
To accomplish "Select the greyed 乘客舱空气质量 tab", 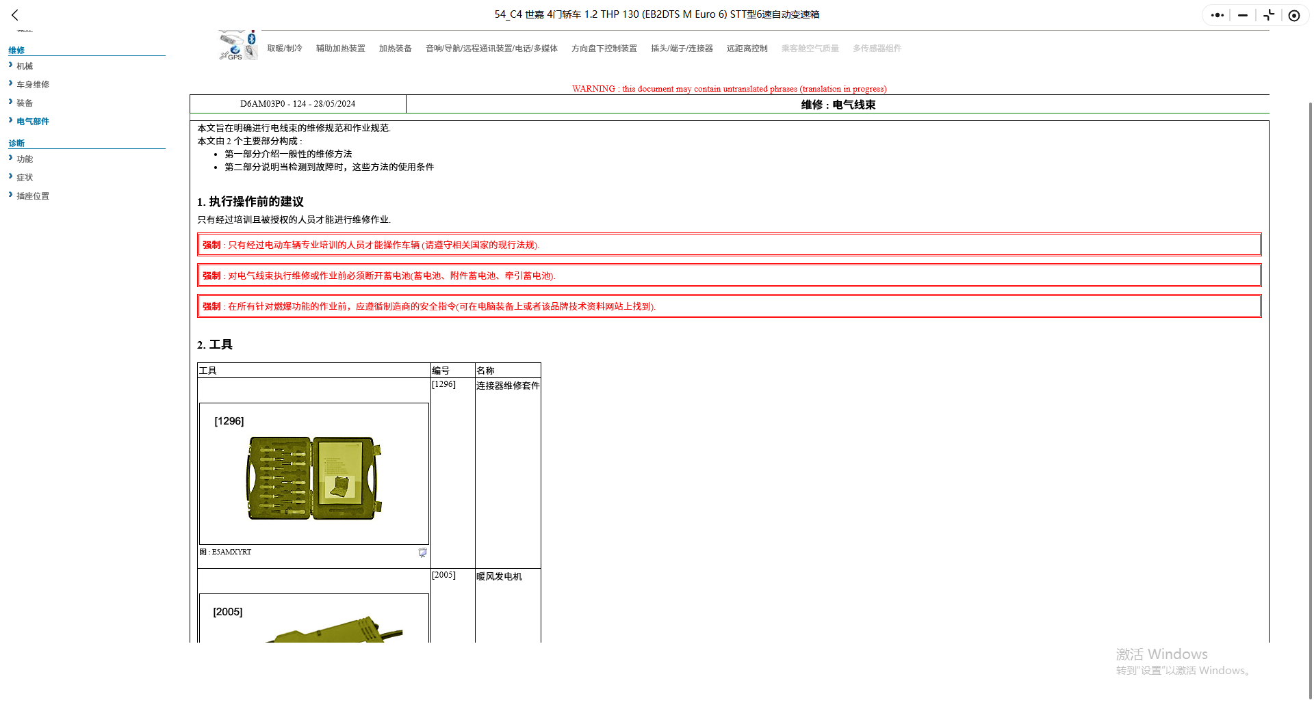I will pos(810,49).
